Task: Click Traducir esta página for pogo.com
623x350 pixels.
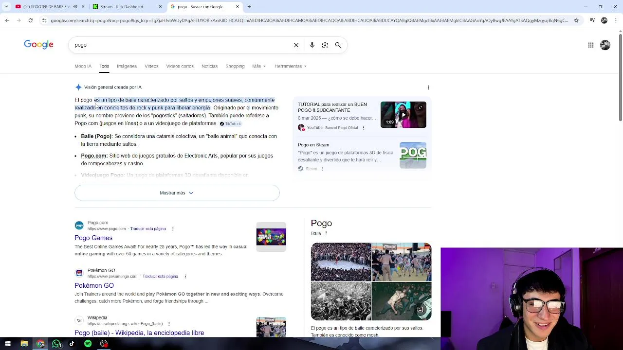Action: (148, 228)
